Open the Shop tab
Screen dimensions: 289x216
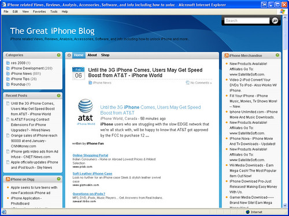(x=105, y=55)
